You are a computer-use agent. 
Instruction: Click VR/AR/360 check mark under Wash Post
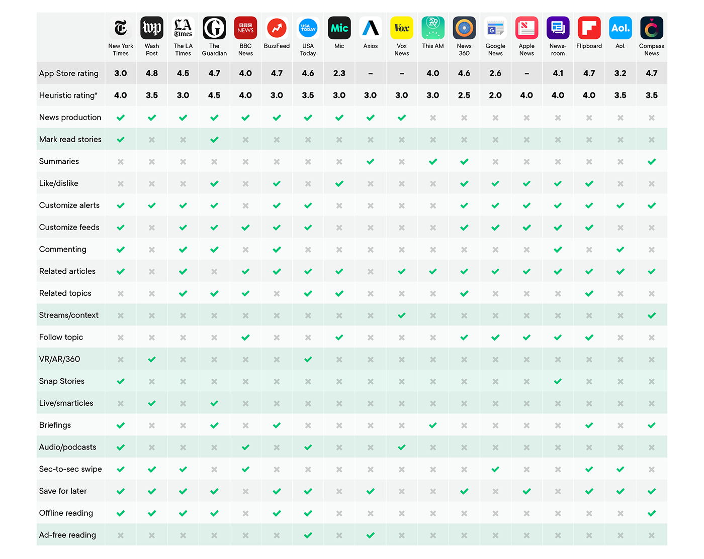click(152, 360)
